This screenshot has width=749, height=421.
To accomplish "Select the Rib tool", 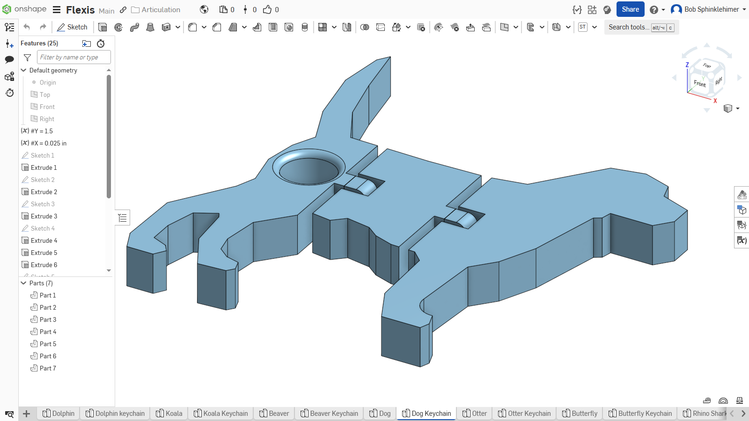I will 257,27.
